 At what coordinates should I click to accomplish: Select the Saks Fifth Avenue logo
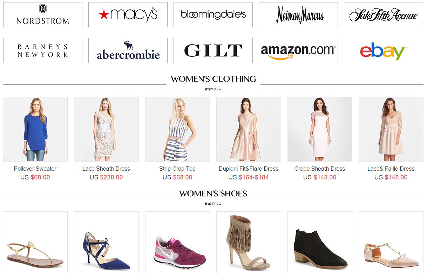point(384,15)
